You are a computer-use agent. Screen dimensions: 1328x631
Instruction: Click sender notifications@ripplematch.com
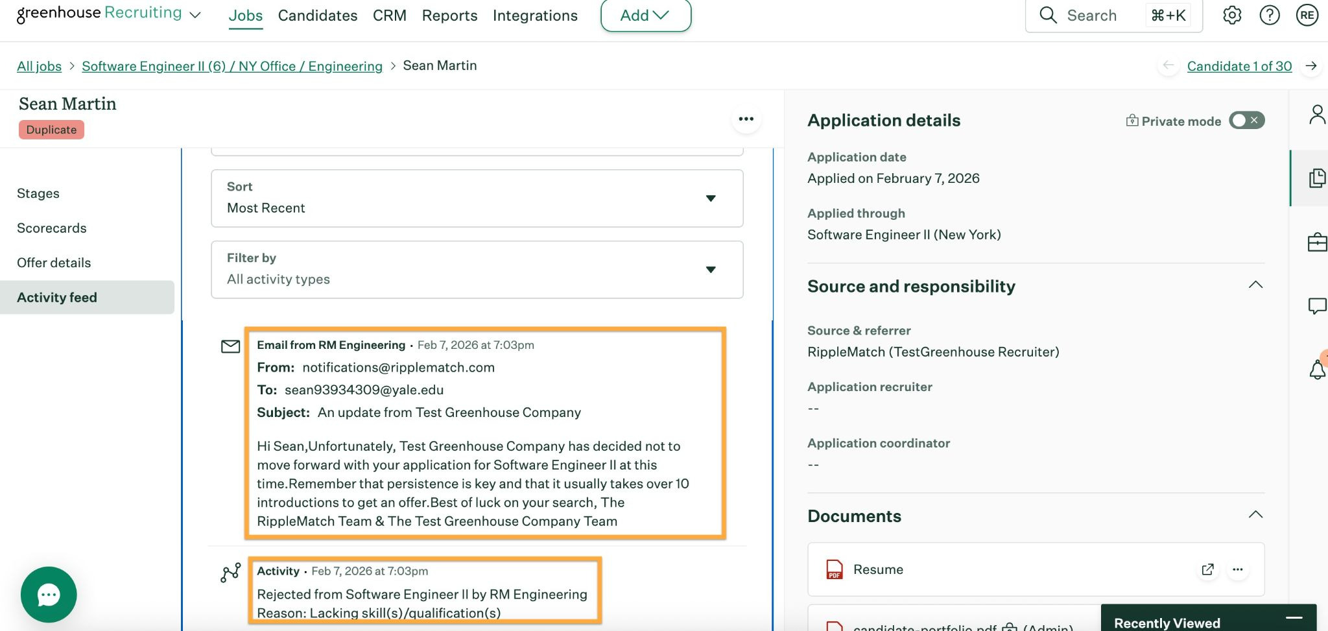tap(398, 368)
